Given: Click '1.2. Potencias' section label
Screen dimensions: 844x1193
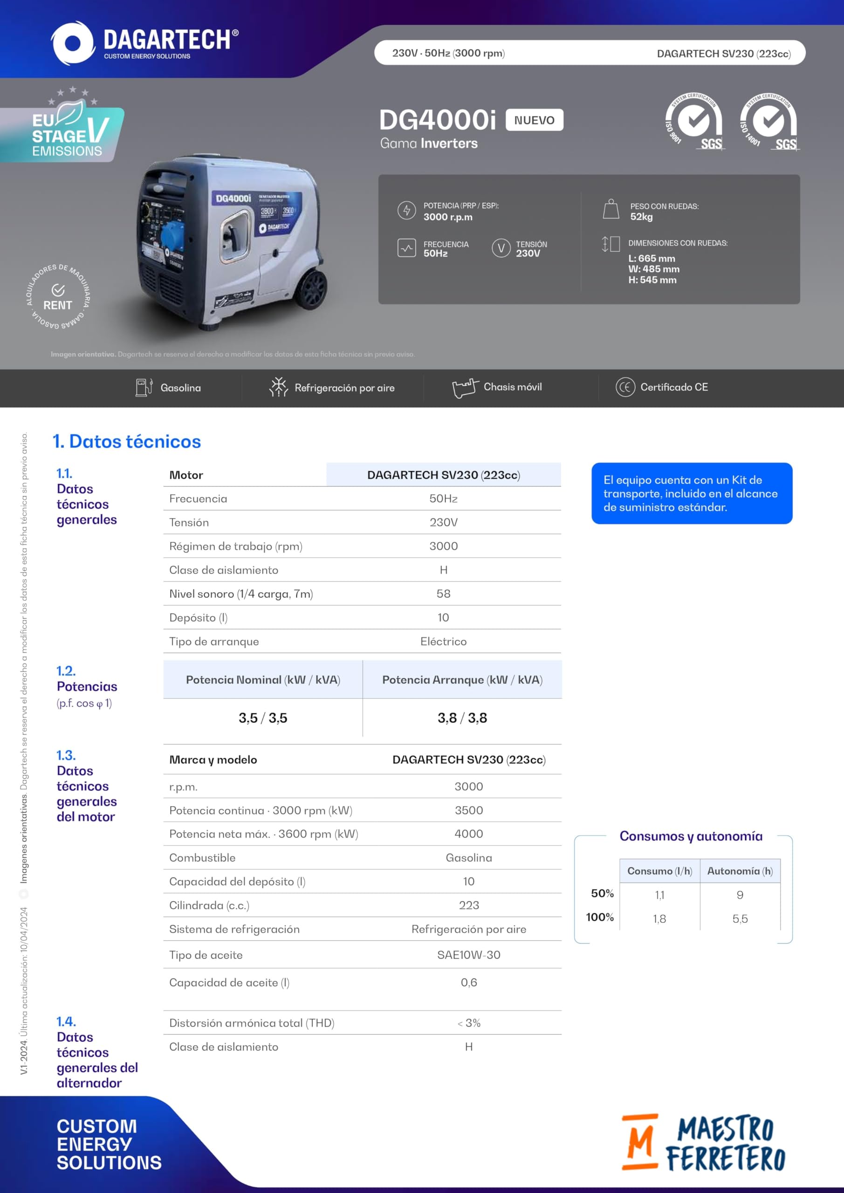Looking at the screenshot, I should [87, 679].
